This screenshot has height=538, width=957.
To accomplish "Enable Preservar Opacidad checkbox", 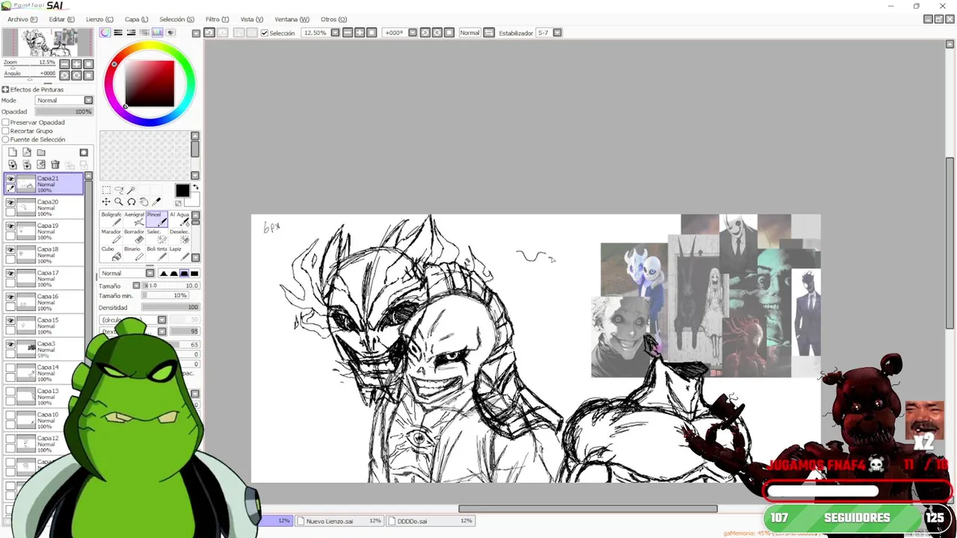I will pos(5,123).
